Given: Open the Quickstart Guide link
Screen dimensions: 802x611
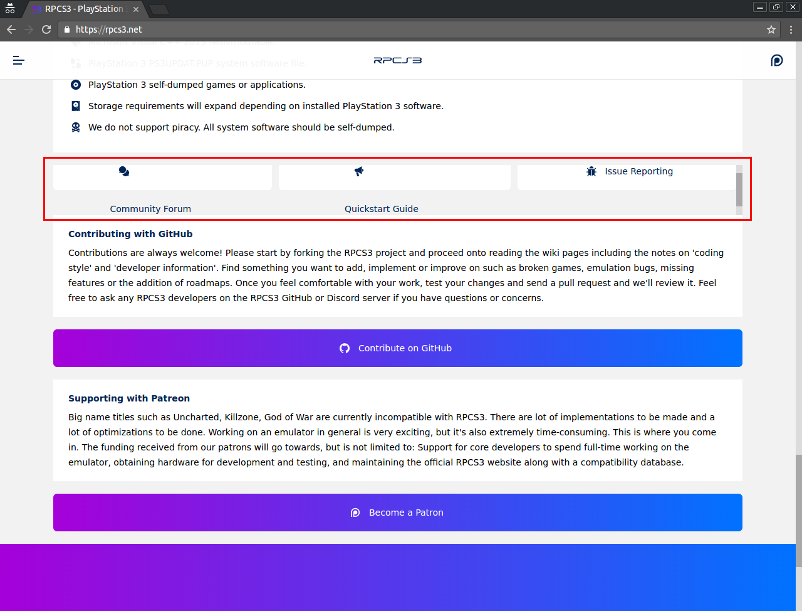Looking at the screenshot, I should pyautogui.click(x=381, y=209).
